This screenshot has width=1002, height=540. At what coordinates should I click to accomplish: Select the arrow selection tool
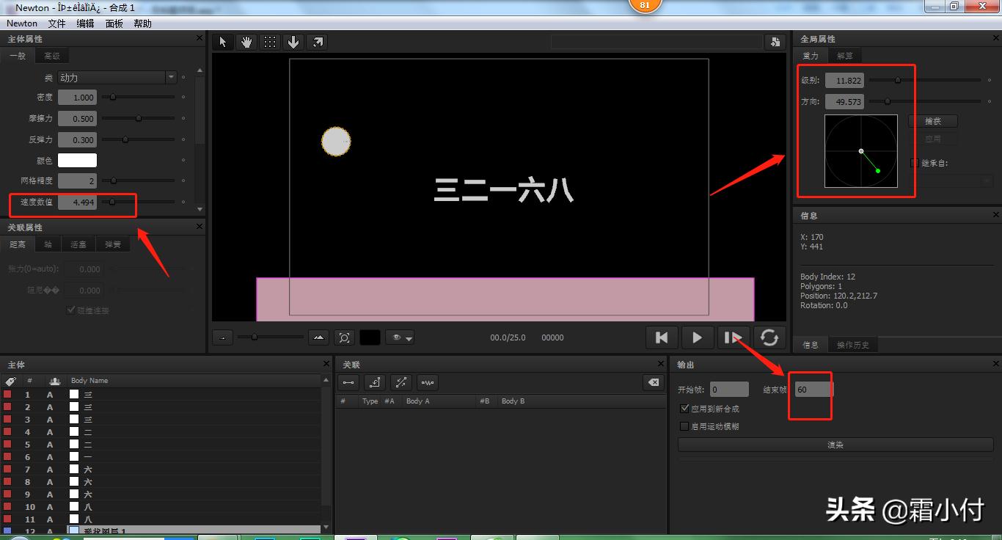click(x=222, y=42)
